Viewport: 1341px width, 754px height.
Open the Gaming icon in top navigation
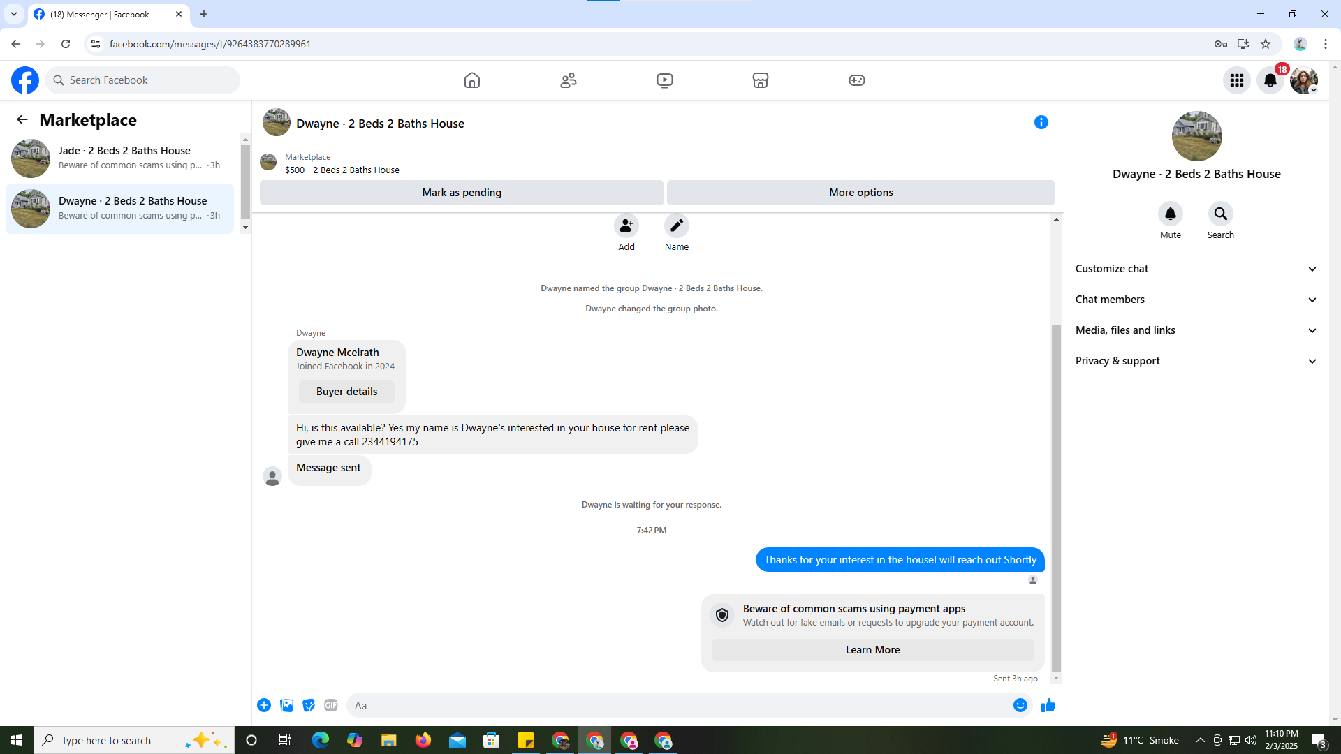pyautogui.click(x=857, y=80)
